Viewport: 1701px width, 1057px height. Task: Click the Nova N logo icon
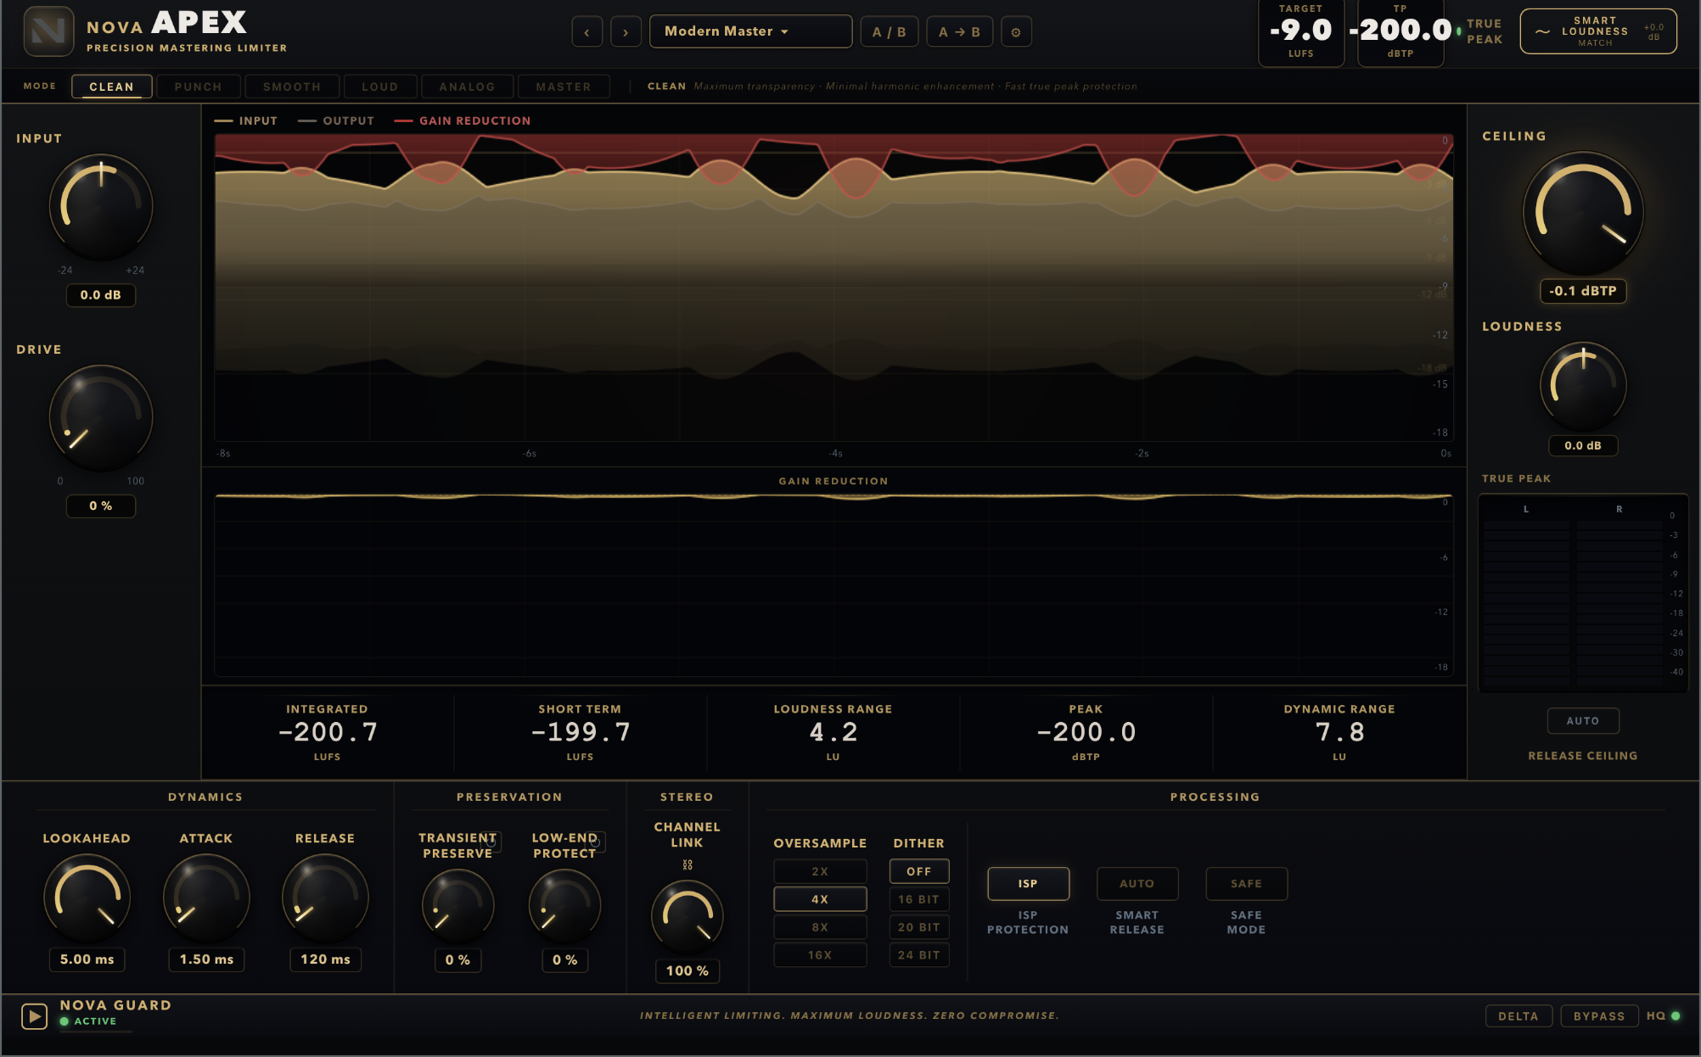(48, 31)
